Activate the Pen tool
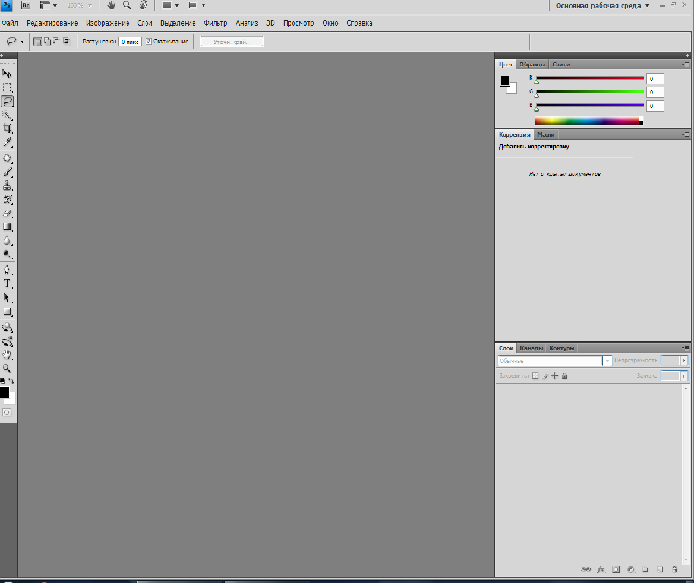694x583 pixels. (8, 270)
